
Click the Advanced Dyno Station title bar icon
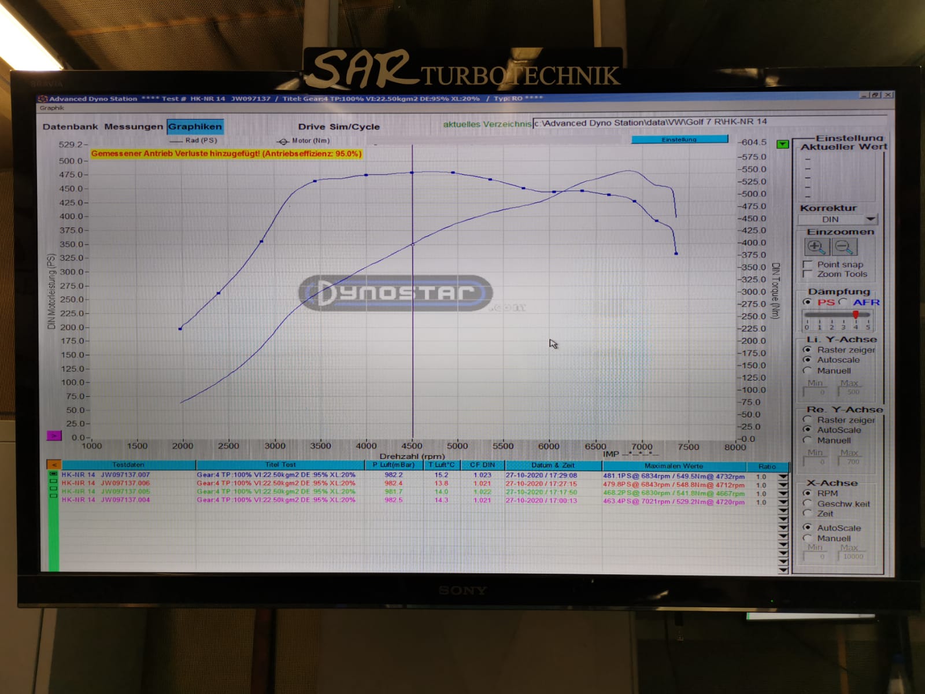tap(42, 99)
